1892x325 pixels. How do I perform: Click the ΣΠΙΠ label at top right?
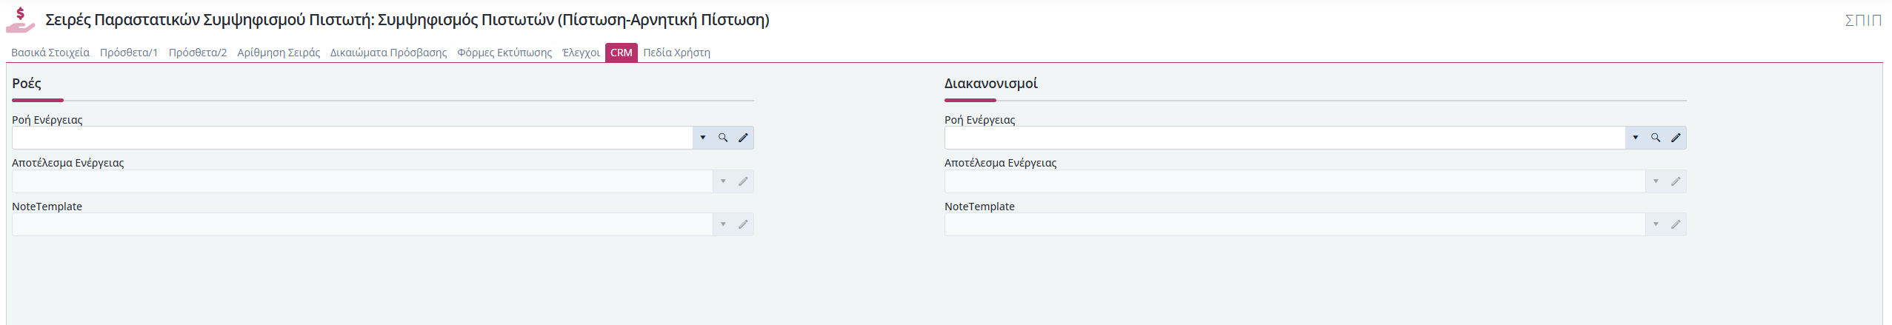click(x=1862, y=20)
